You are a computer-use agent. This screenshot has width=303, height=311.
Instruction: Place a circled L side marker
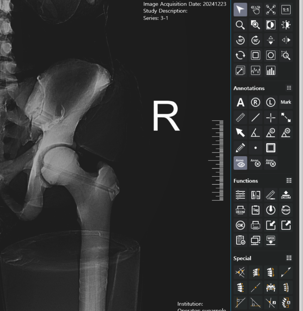[271, 102]
